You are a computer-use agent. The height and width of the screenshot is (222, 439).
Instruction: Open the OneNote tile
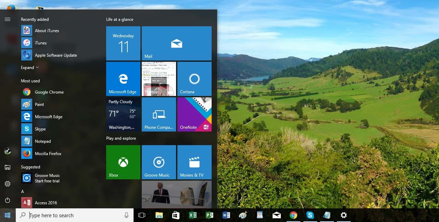click(195, 114)
